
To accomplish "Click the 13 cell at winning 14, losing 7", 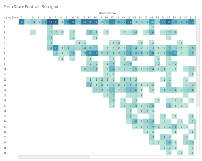I will click(95, 53).
